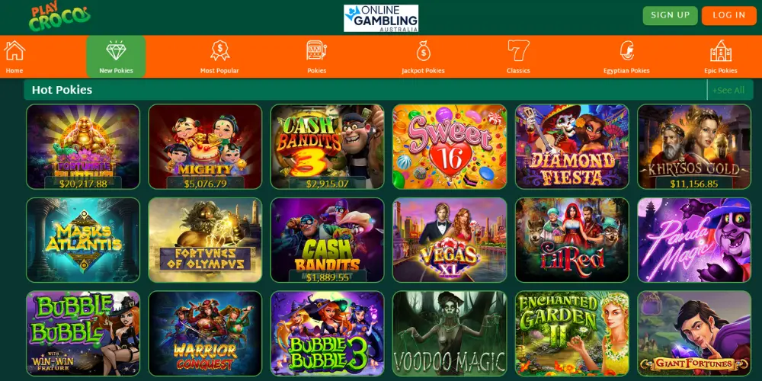Click the SIGN UP button
This screenshot has height=381, width=762.
point(670,15)
